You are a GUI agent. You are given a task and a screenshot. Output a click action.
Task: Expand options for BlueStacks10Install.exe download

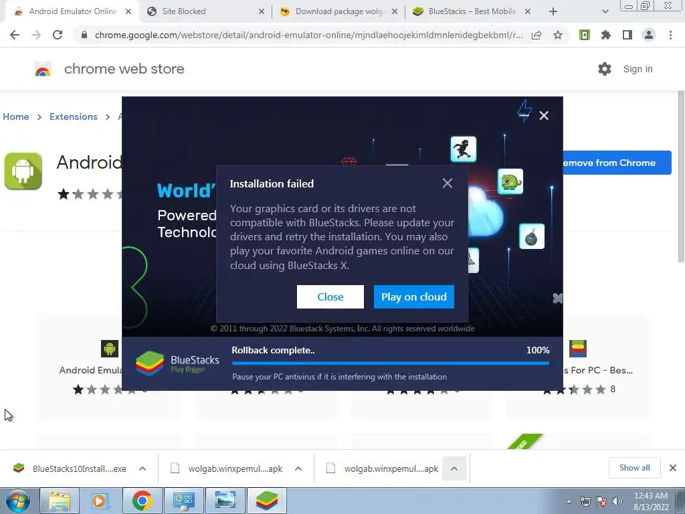[142, 468]
